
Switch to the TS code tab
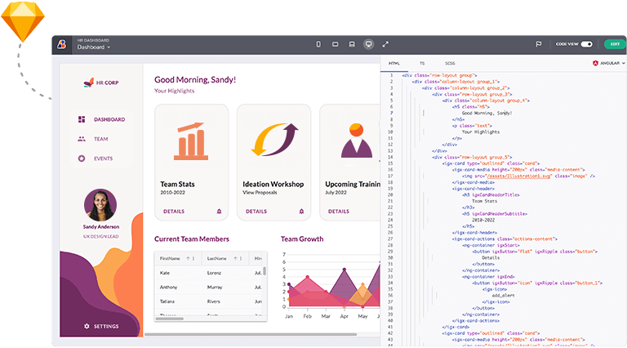point(422,63)
